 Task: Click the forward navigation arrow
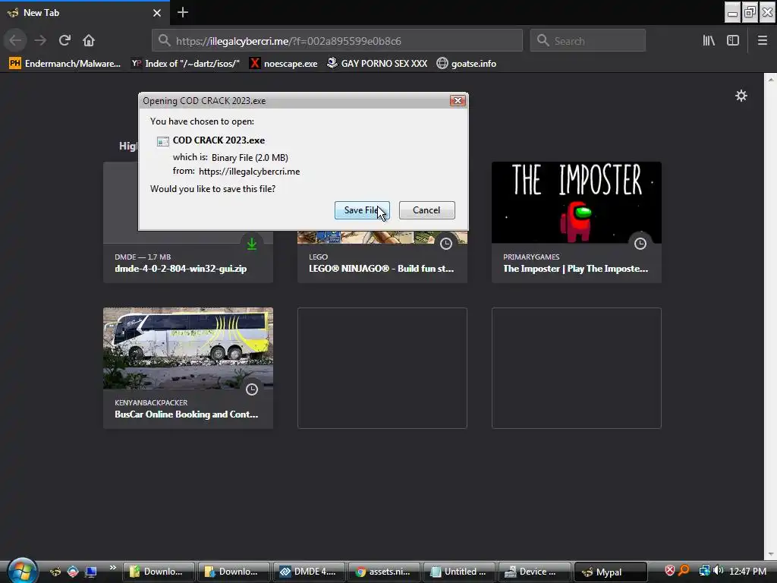click(x=40, y=40)
